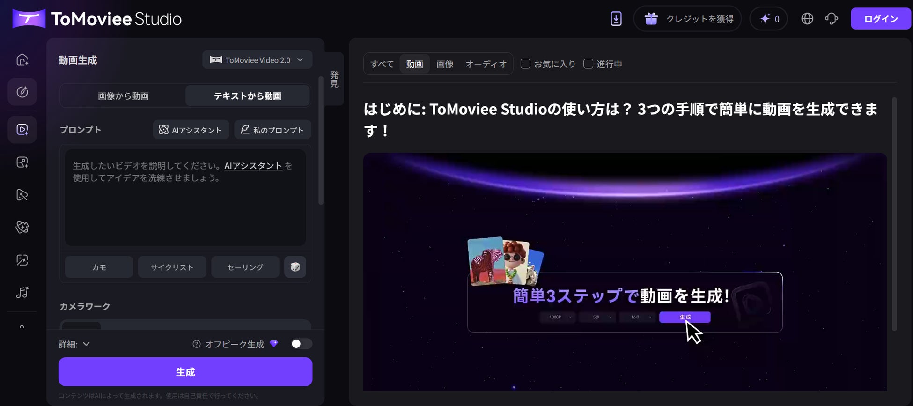Choose the セーリング prompt suggestion
The image size is (913, 406).
tap(245, 267)
